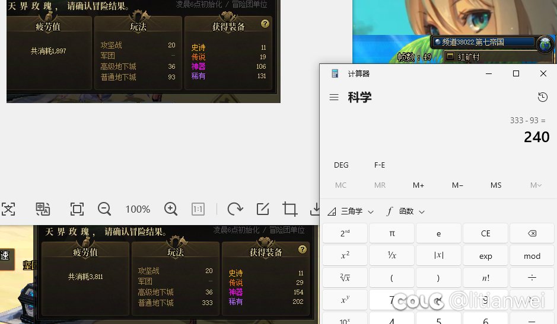The width and height of the screenshot is (557, 324).
Task: Click the backspace key in calculator
Action: click(531, 233)
